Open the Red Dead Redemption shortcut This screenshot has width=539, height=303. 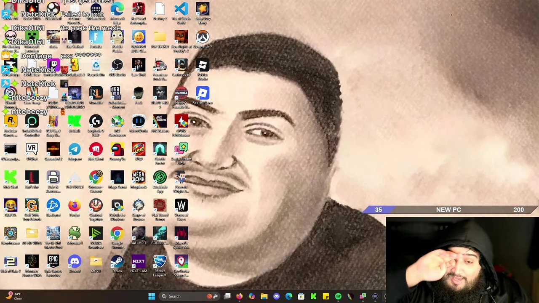(139, 13)
